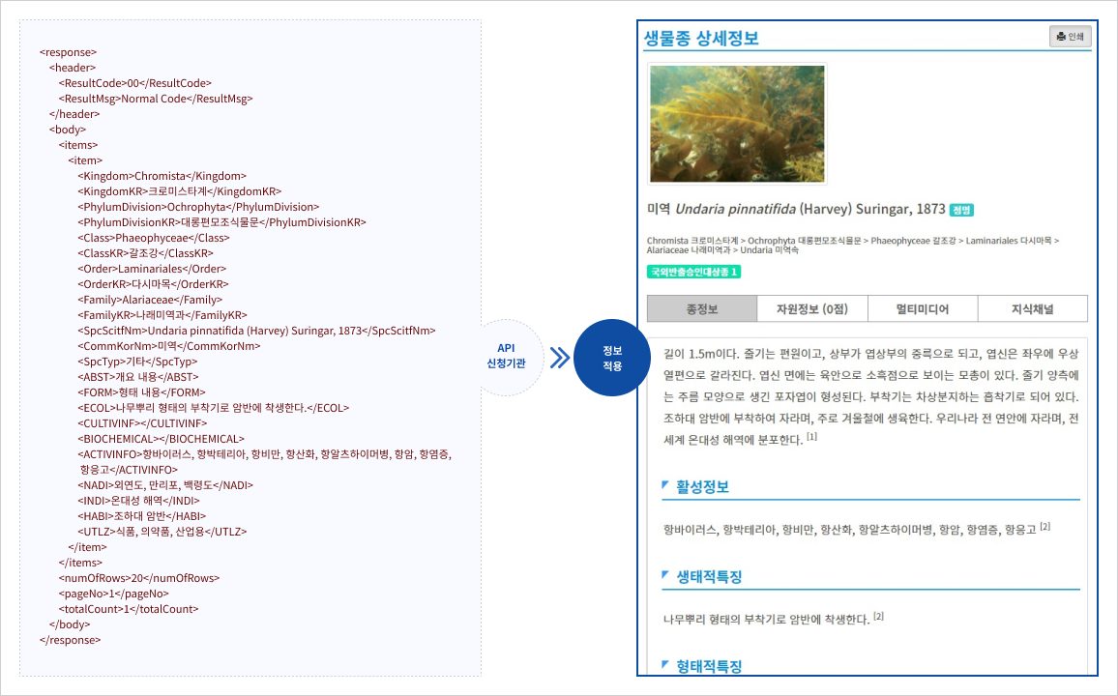Click the 정보 적용 blue circle
Screen dimensions: 1118x696
[x=612, y=358]
